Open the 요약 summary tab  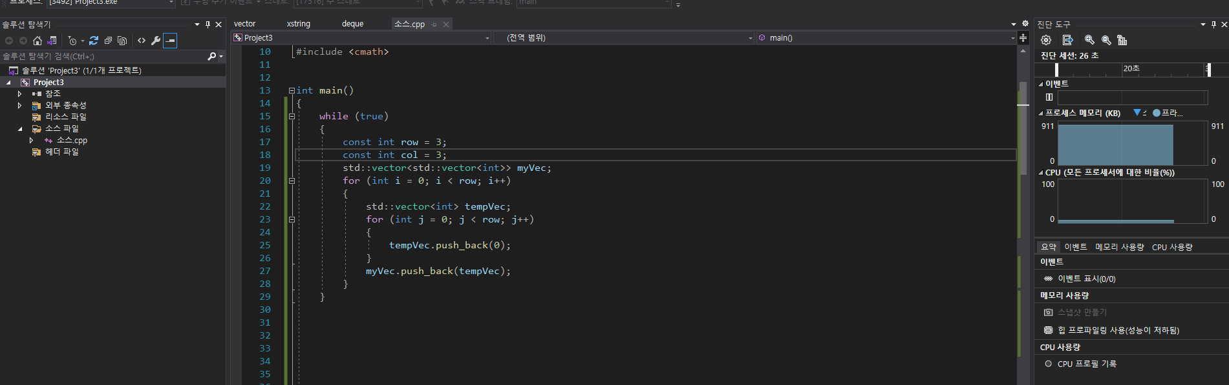(x=1049, y=247)
